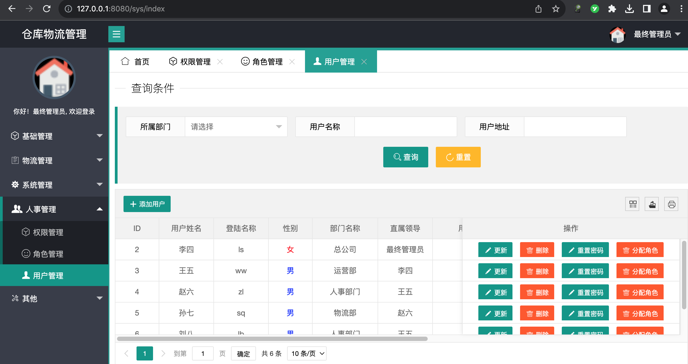Click the 部门名称 column header
Screen dimensions: 688x364
[x=345, y=228]
